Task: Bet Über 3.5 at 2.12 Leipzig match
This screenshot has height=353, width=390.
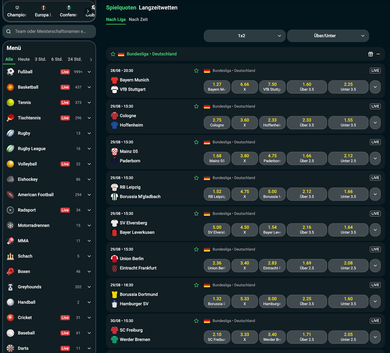Action: click(307, 194)
